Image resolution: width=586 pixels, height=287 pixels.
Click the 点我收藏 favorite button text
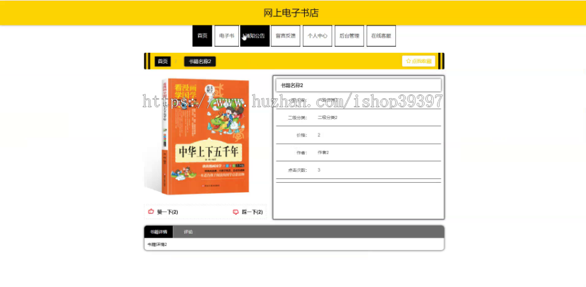(x=421, y=61)
